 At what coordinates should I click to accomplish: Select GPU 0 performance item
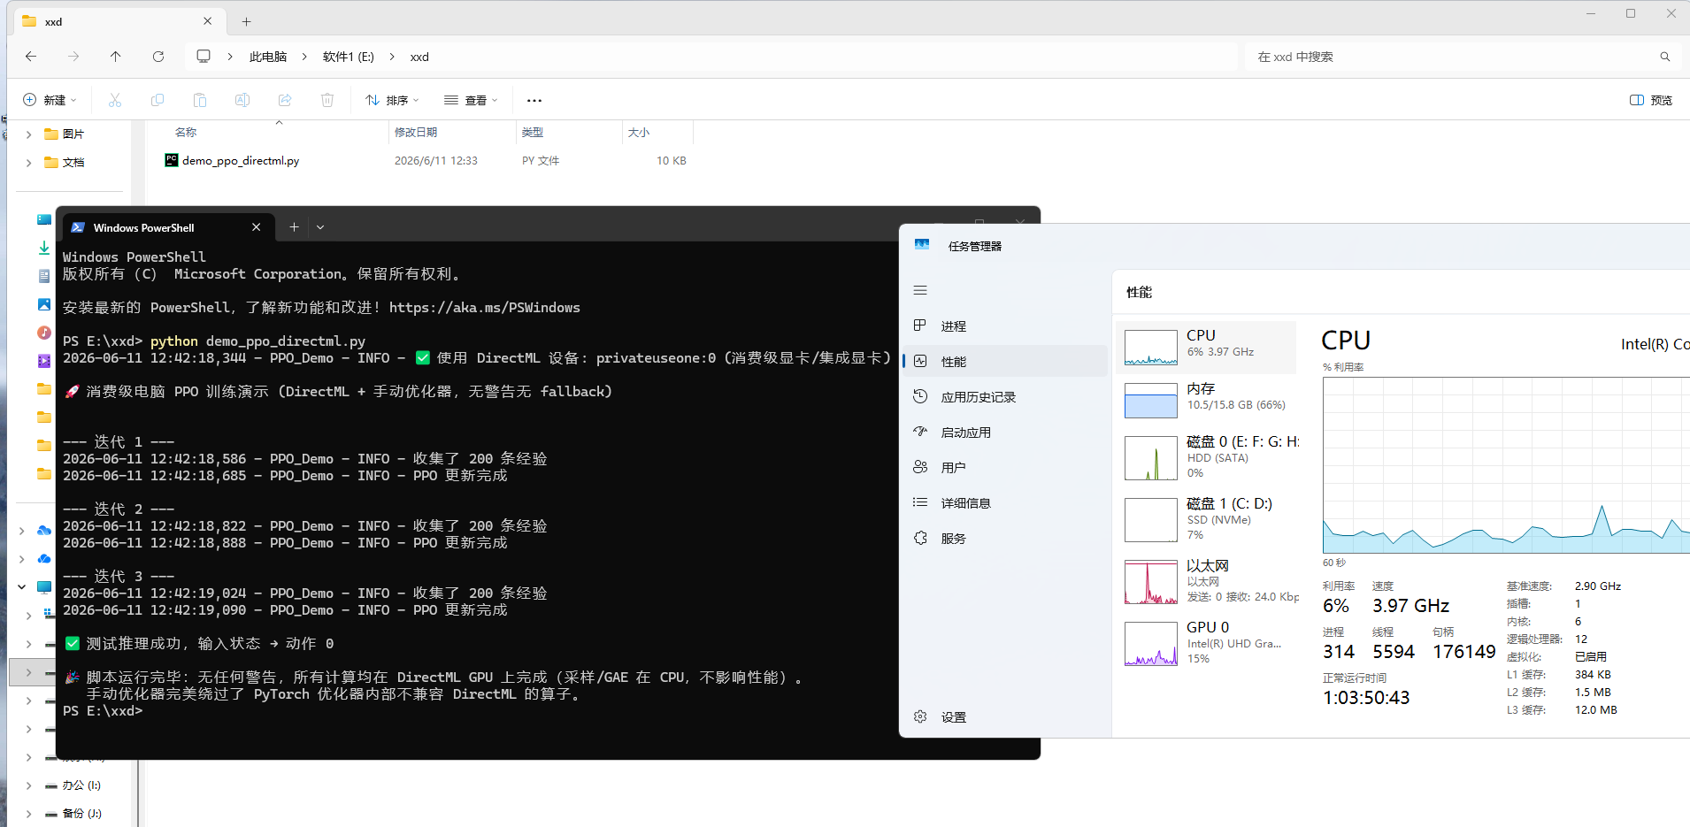[x=1208, y=643]
